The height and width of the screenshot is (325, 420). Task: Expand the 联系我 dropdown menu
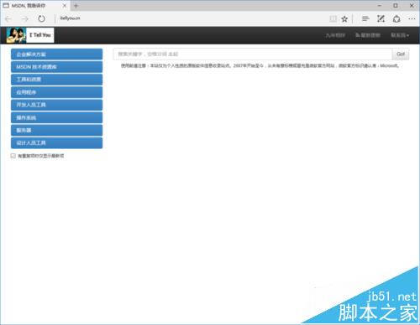[x=400, y=35]
